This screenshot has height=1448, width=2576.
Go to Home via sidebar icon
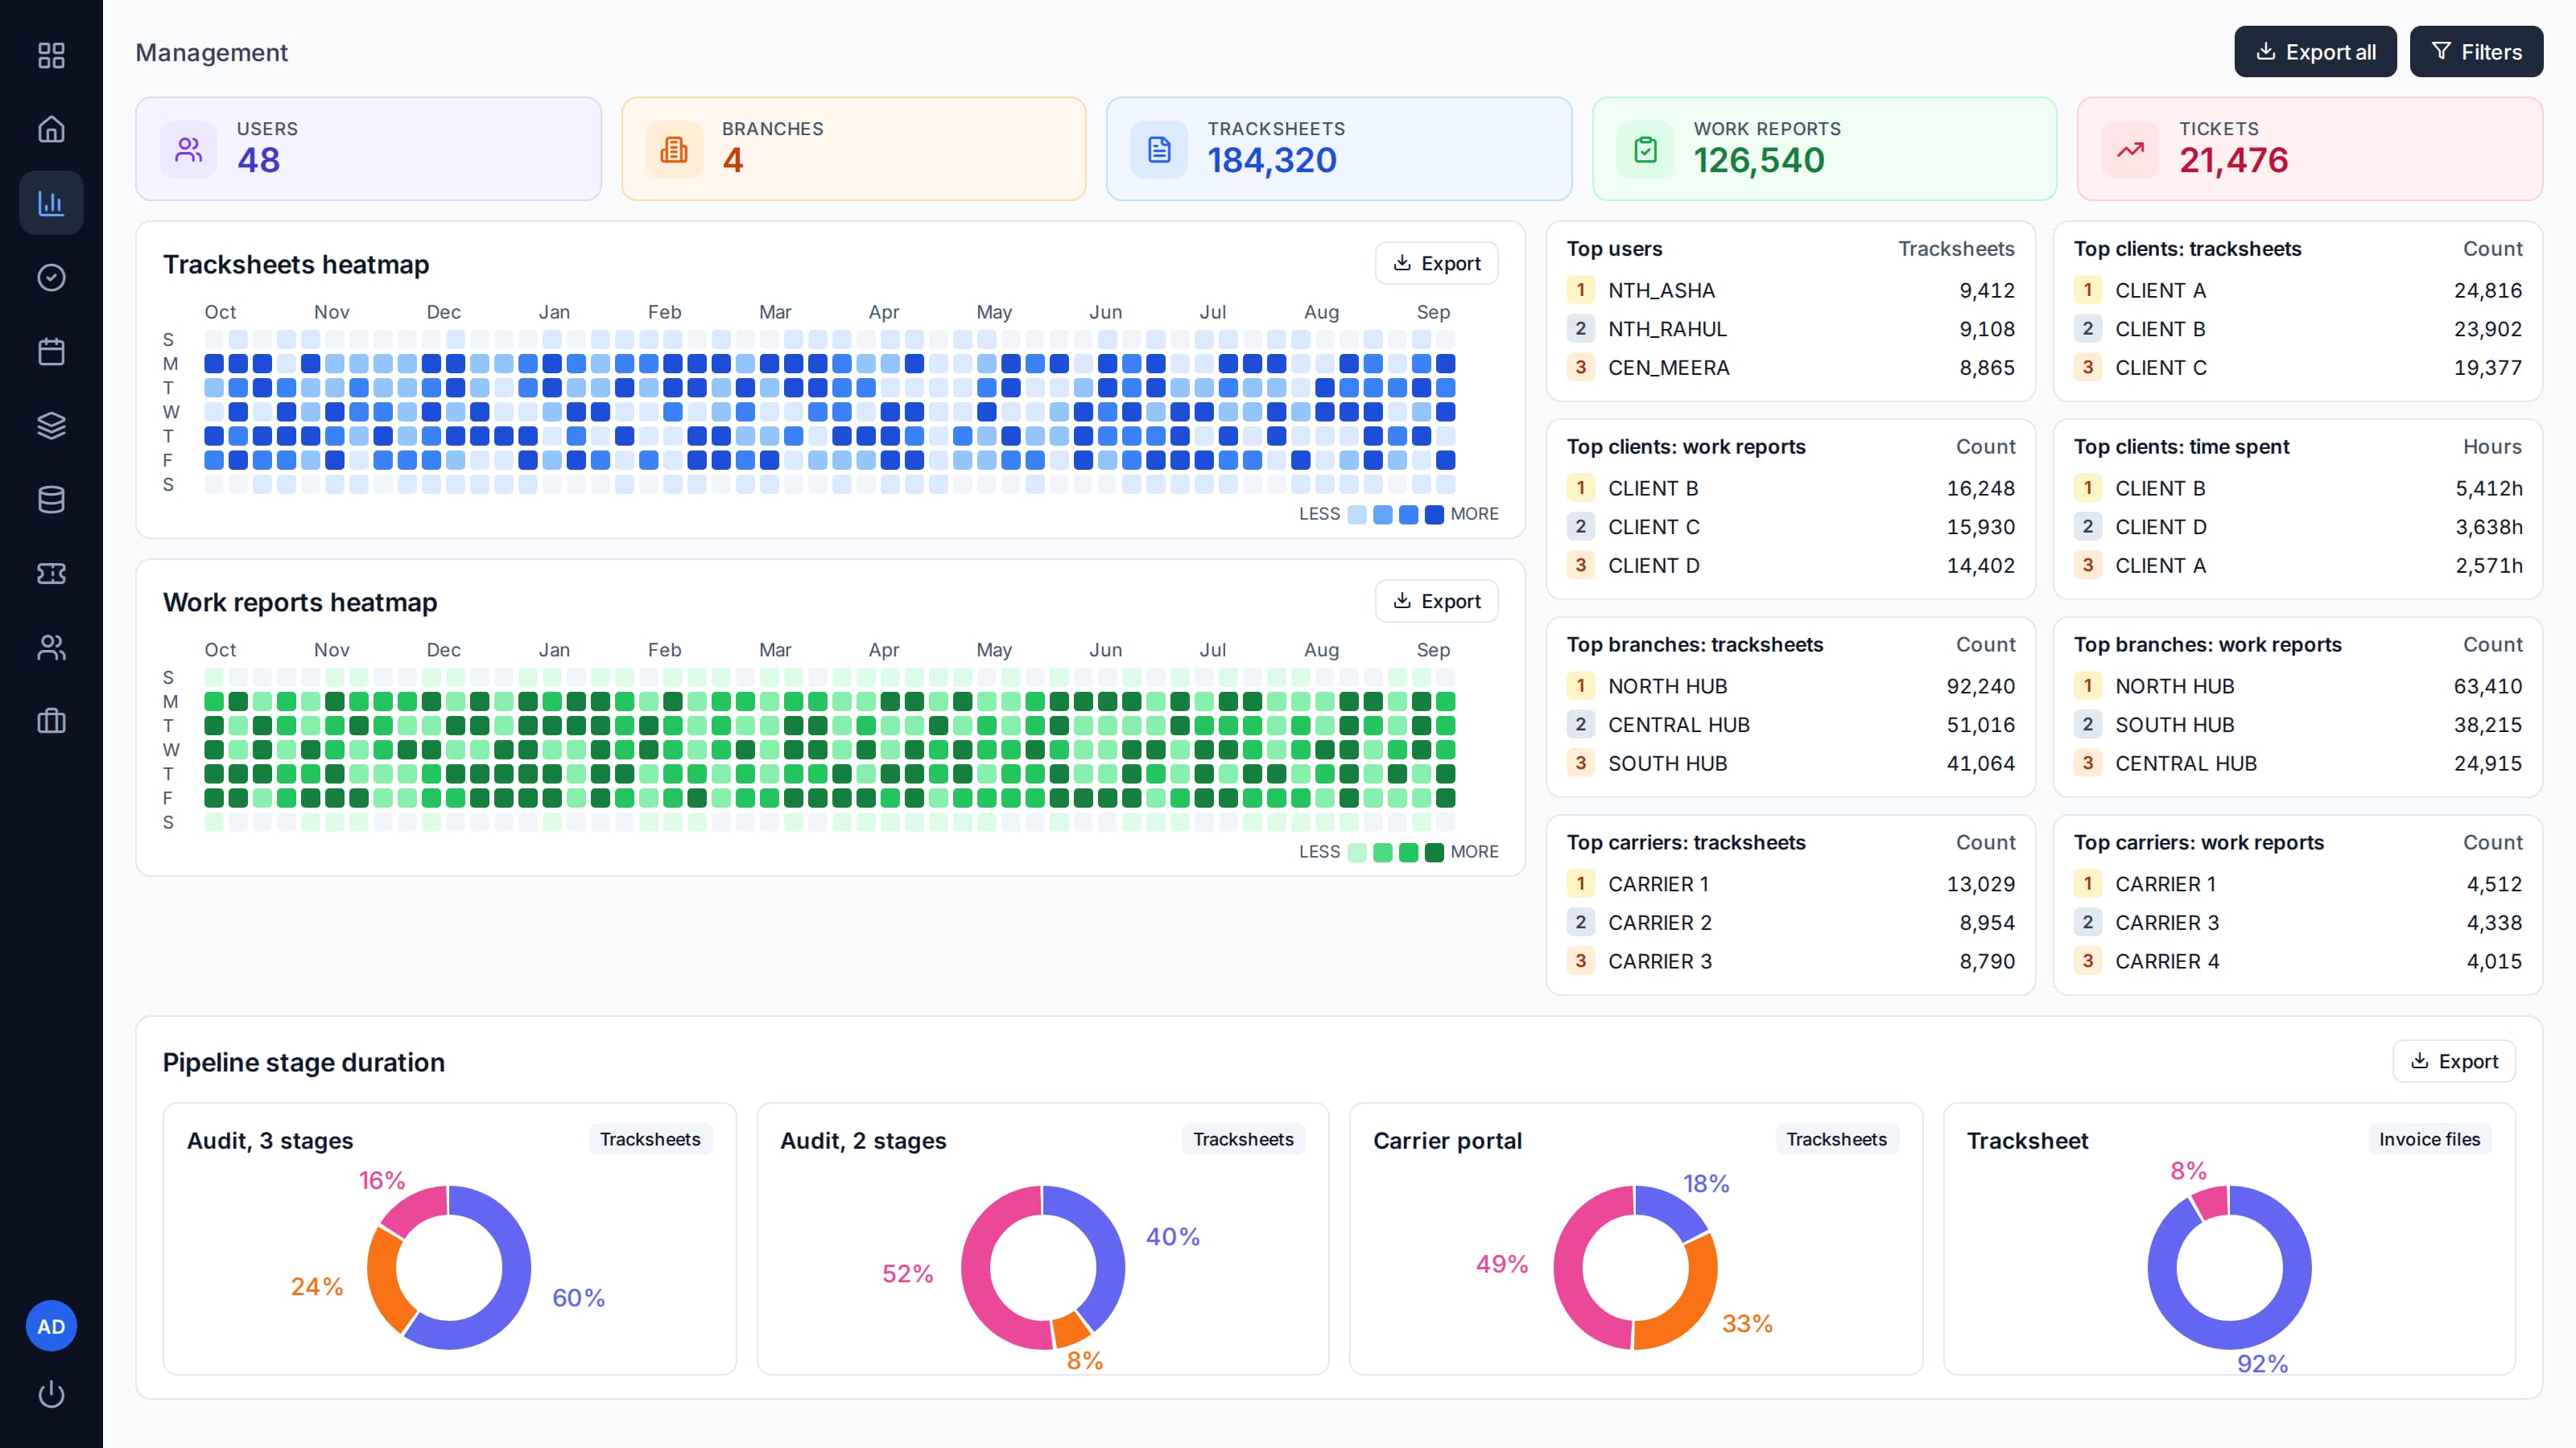coord(51,129)
